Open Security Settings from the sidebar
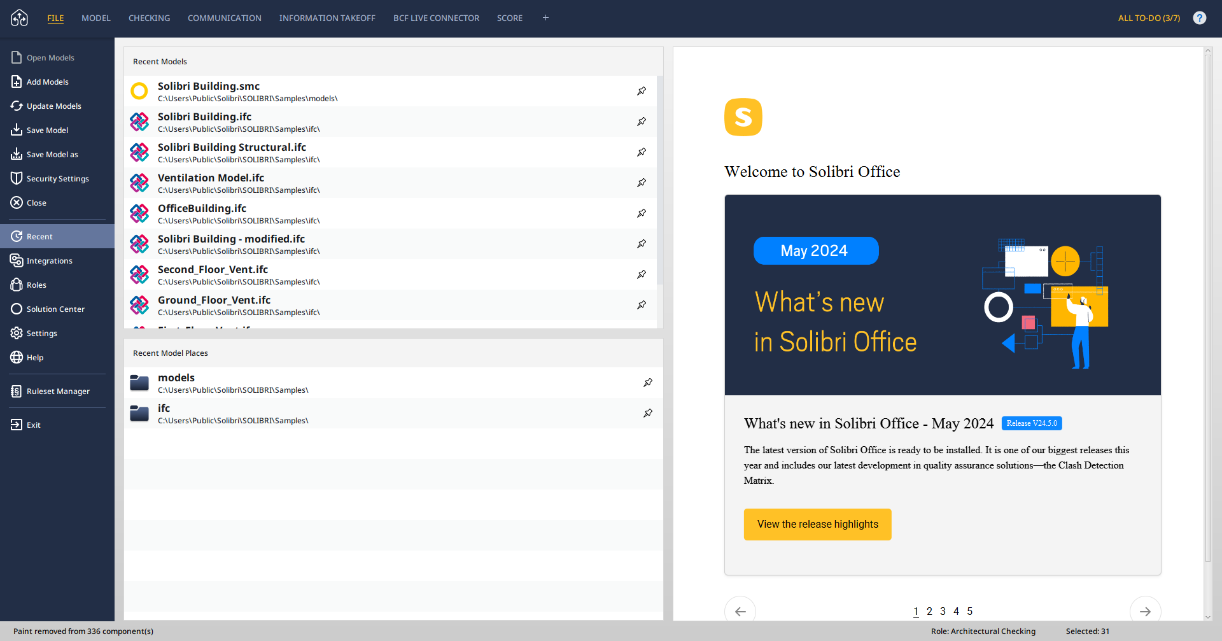This screenshot has height=641, width=1222. (x=57, y=179)
